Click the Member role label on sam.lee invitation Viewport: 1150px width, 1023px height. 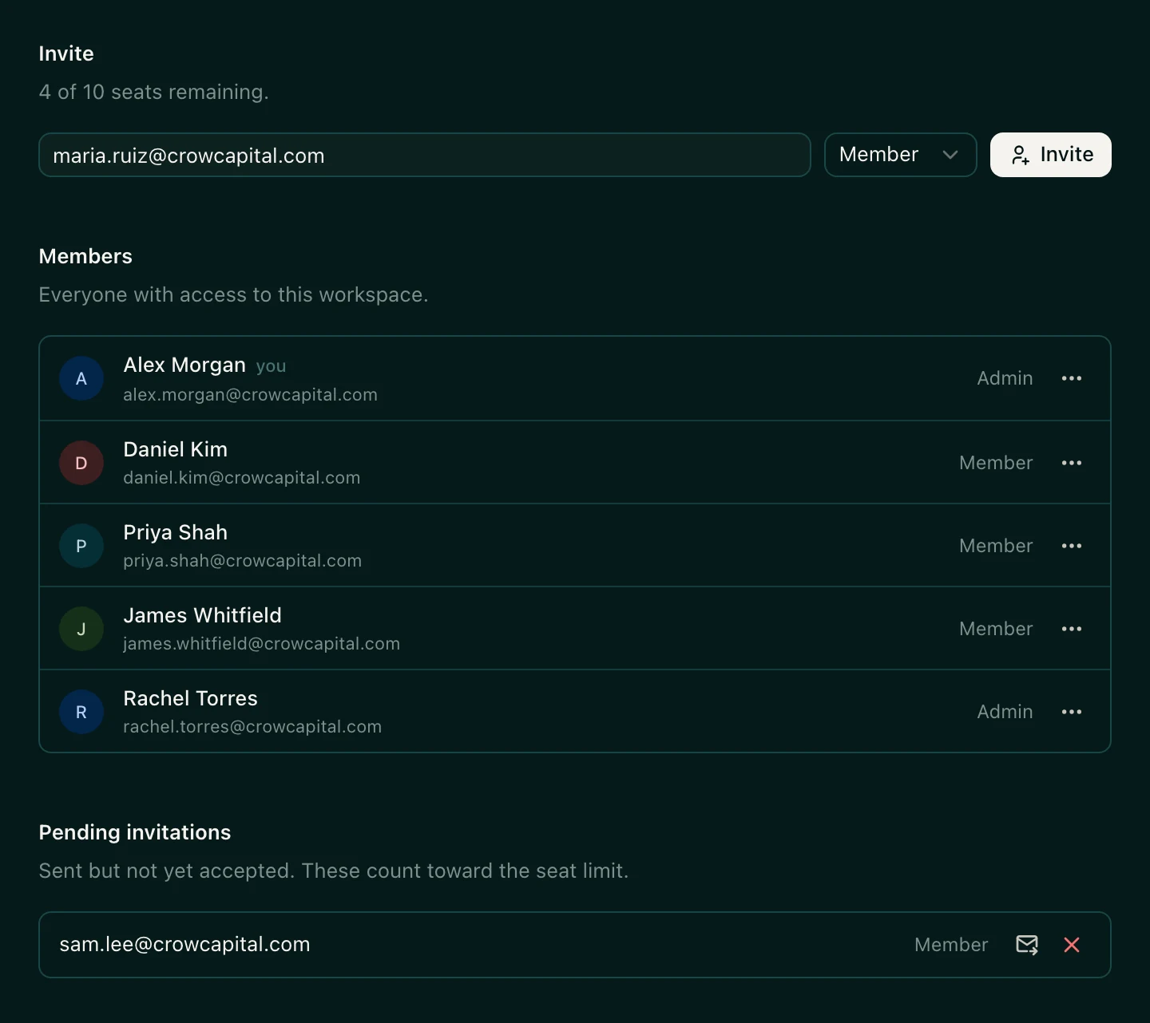tap(951, 945)
